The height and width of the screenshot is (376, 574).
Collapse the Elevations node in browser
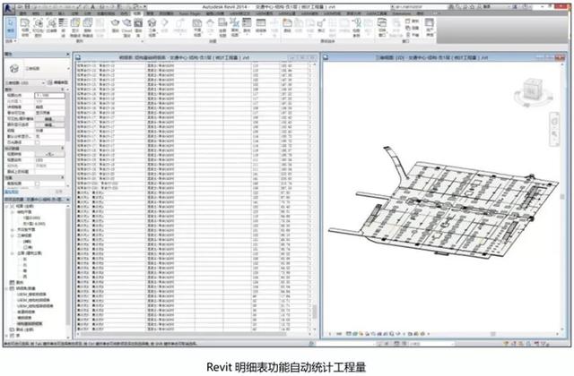[13, 253]
